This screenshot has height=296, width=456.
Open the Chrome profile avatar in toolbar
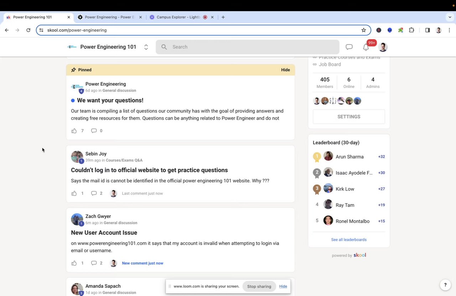tap(439, 30)
